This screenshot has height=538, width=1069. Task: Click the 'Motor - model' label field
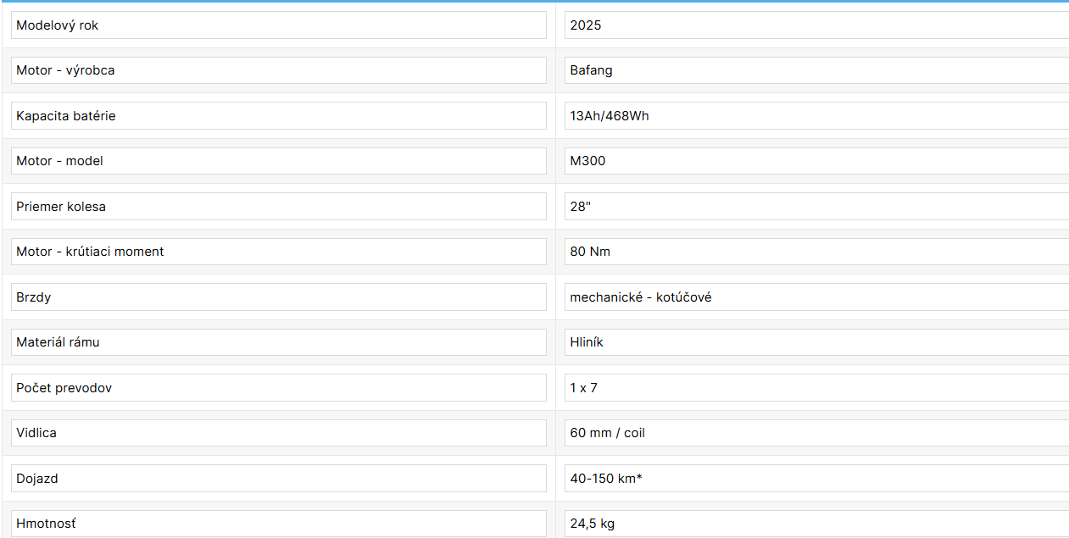278,161
